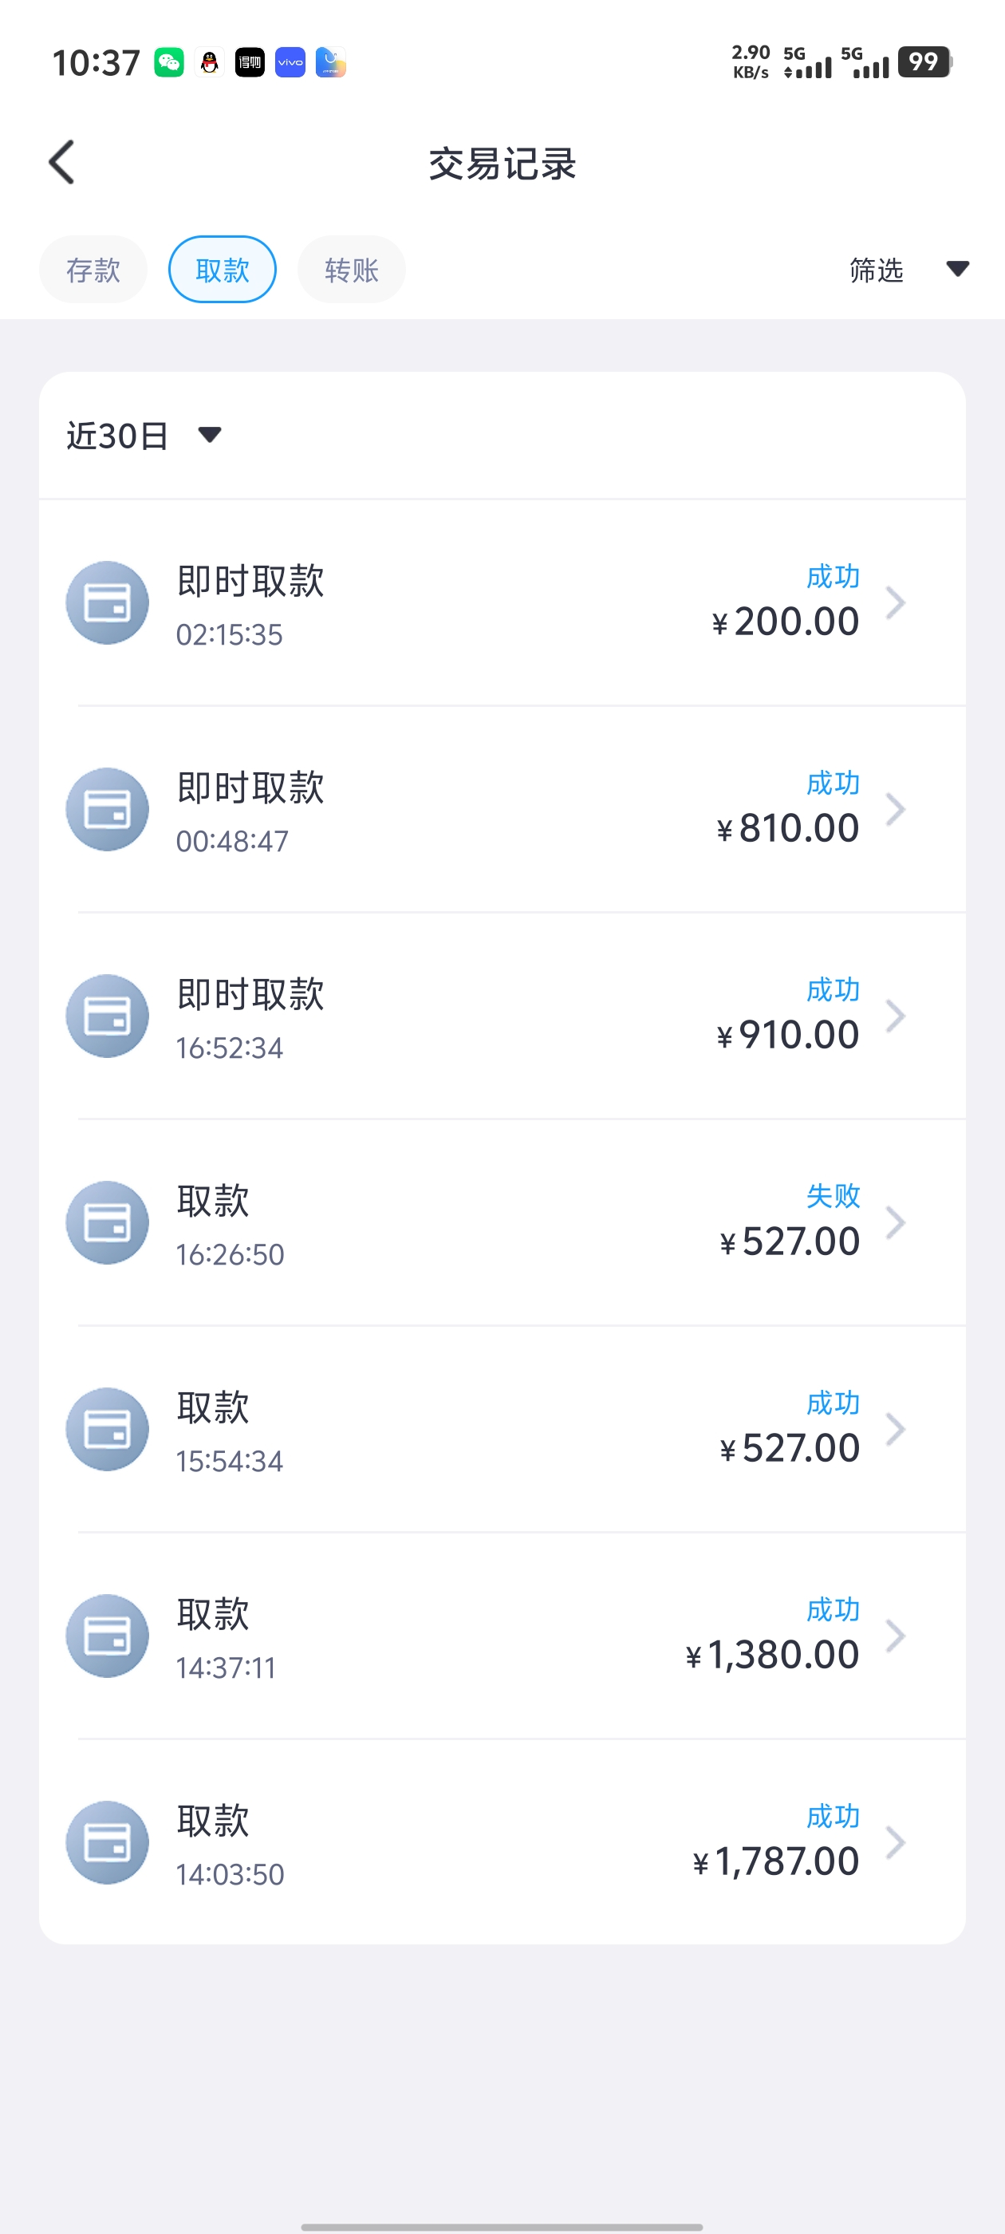Tap card icon of ¥200.00 withdrawal
The height and width of the screenshot is (2234, 1005).
coord(108,602)
